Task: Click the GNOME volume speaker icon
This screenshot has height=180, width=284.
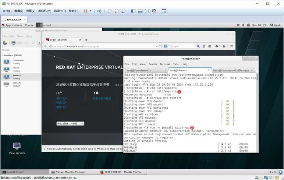Action: 238,25
